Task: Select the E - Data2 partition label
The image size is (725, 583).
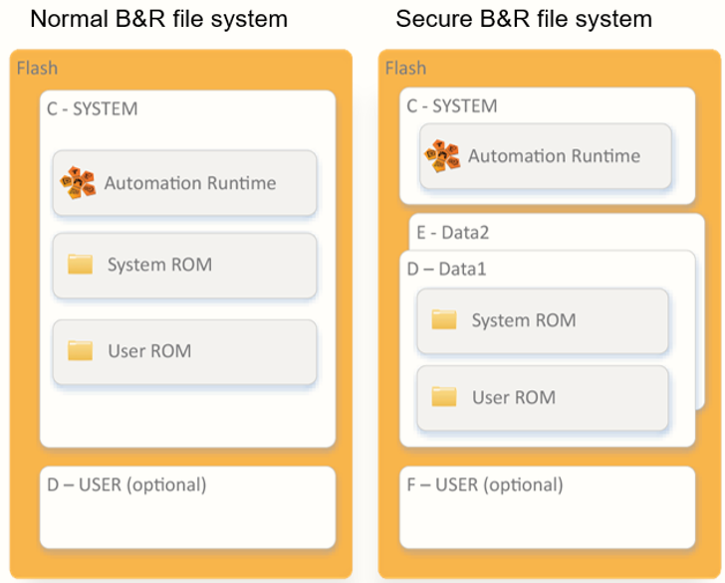Action: point(453,233)
